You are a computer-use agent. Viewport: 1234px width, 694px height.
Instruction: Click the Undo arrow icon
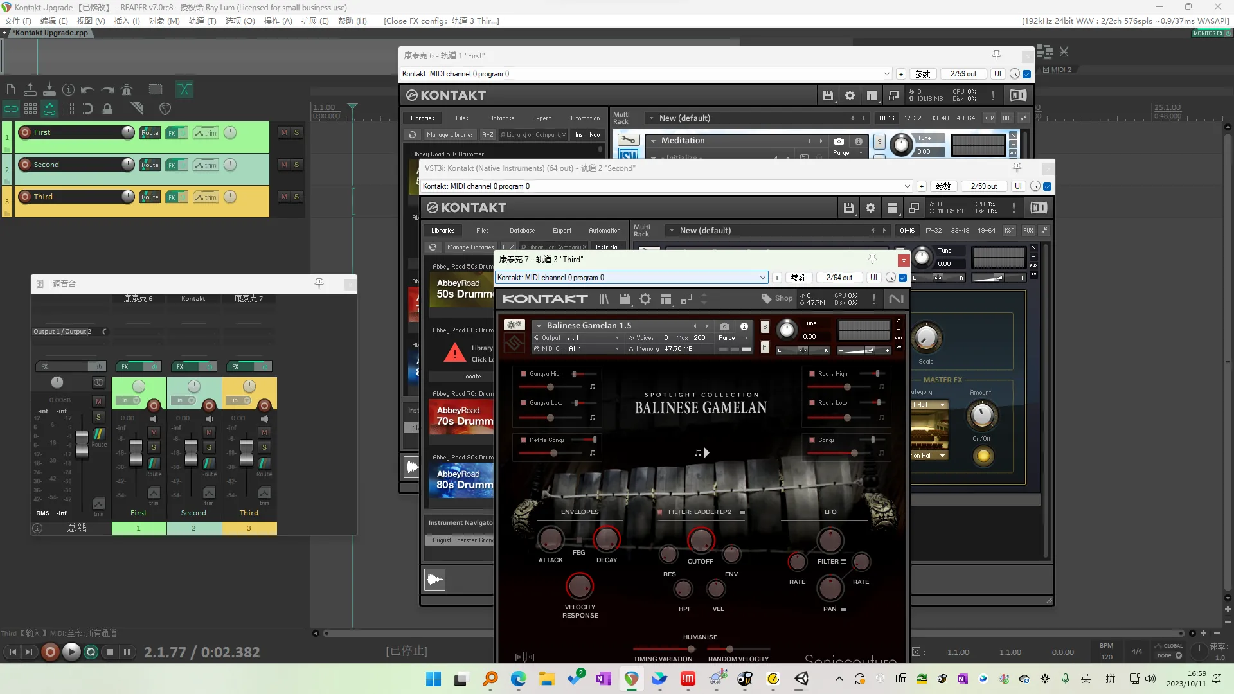[x=88, y=90]
